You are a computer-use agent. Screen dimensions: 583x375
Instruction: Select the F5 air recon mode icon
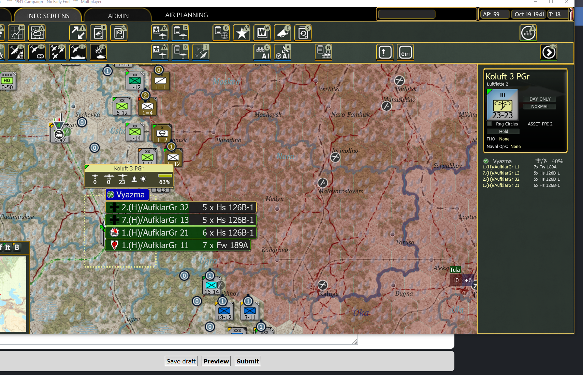[x=37, y=52]
